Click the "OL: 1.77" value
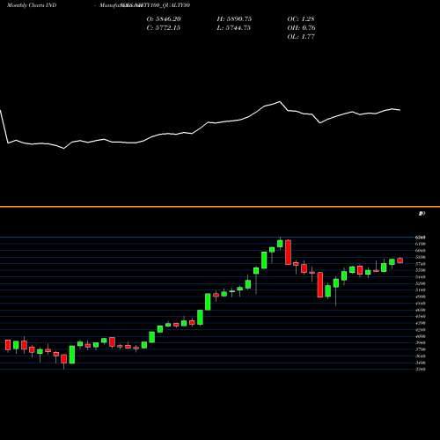The image size is (440, 440). [x=301, y=37]
